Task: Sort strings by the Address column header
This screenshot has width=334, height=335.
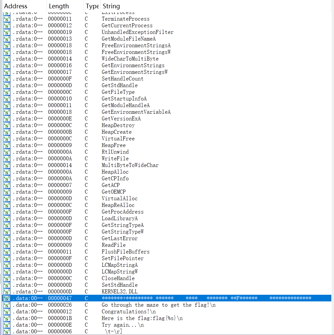Action: tap(16, 6)
